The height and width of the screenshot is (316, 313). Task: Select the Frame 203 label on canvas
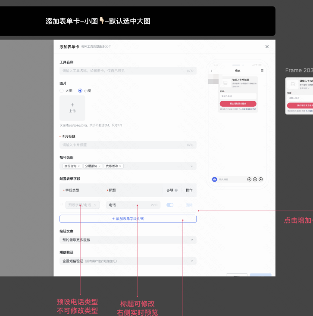pos(299,70)
